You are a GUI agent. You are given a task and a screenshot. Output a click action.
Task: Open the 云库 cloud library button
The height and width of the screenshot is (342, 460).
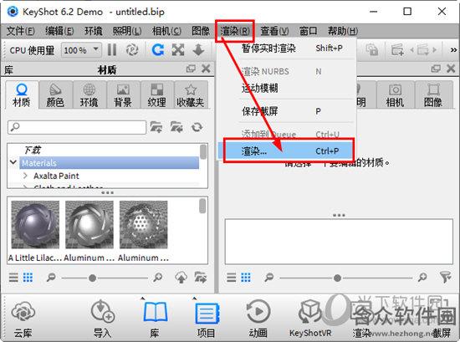(x=23, y=319)
